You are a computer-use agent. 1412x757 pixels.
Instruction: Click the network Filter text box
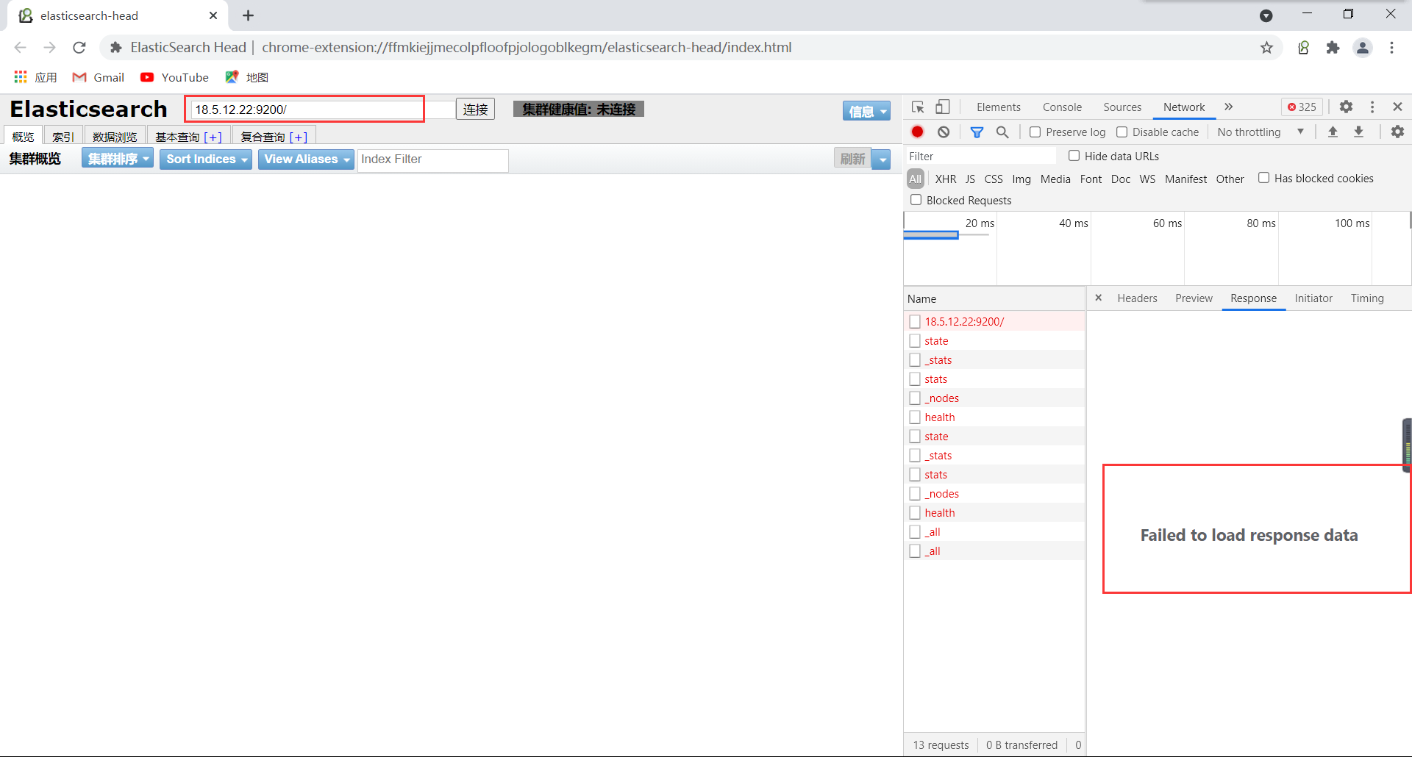coord(980,157)
